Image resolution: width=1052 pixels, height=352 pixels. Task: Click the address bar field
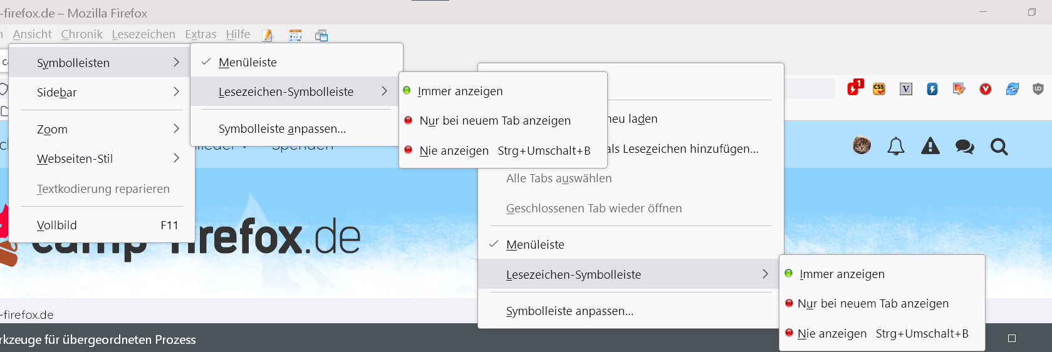coord(810,88)
